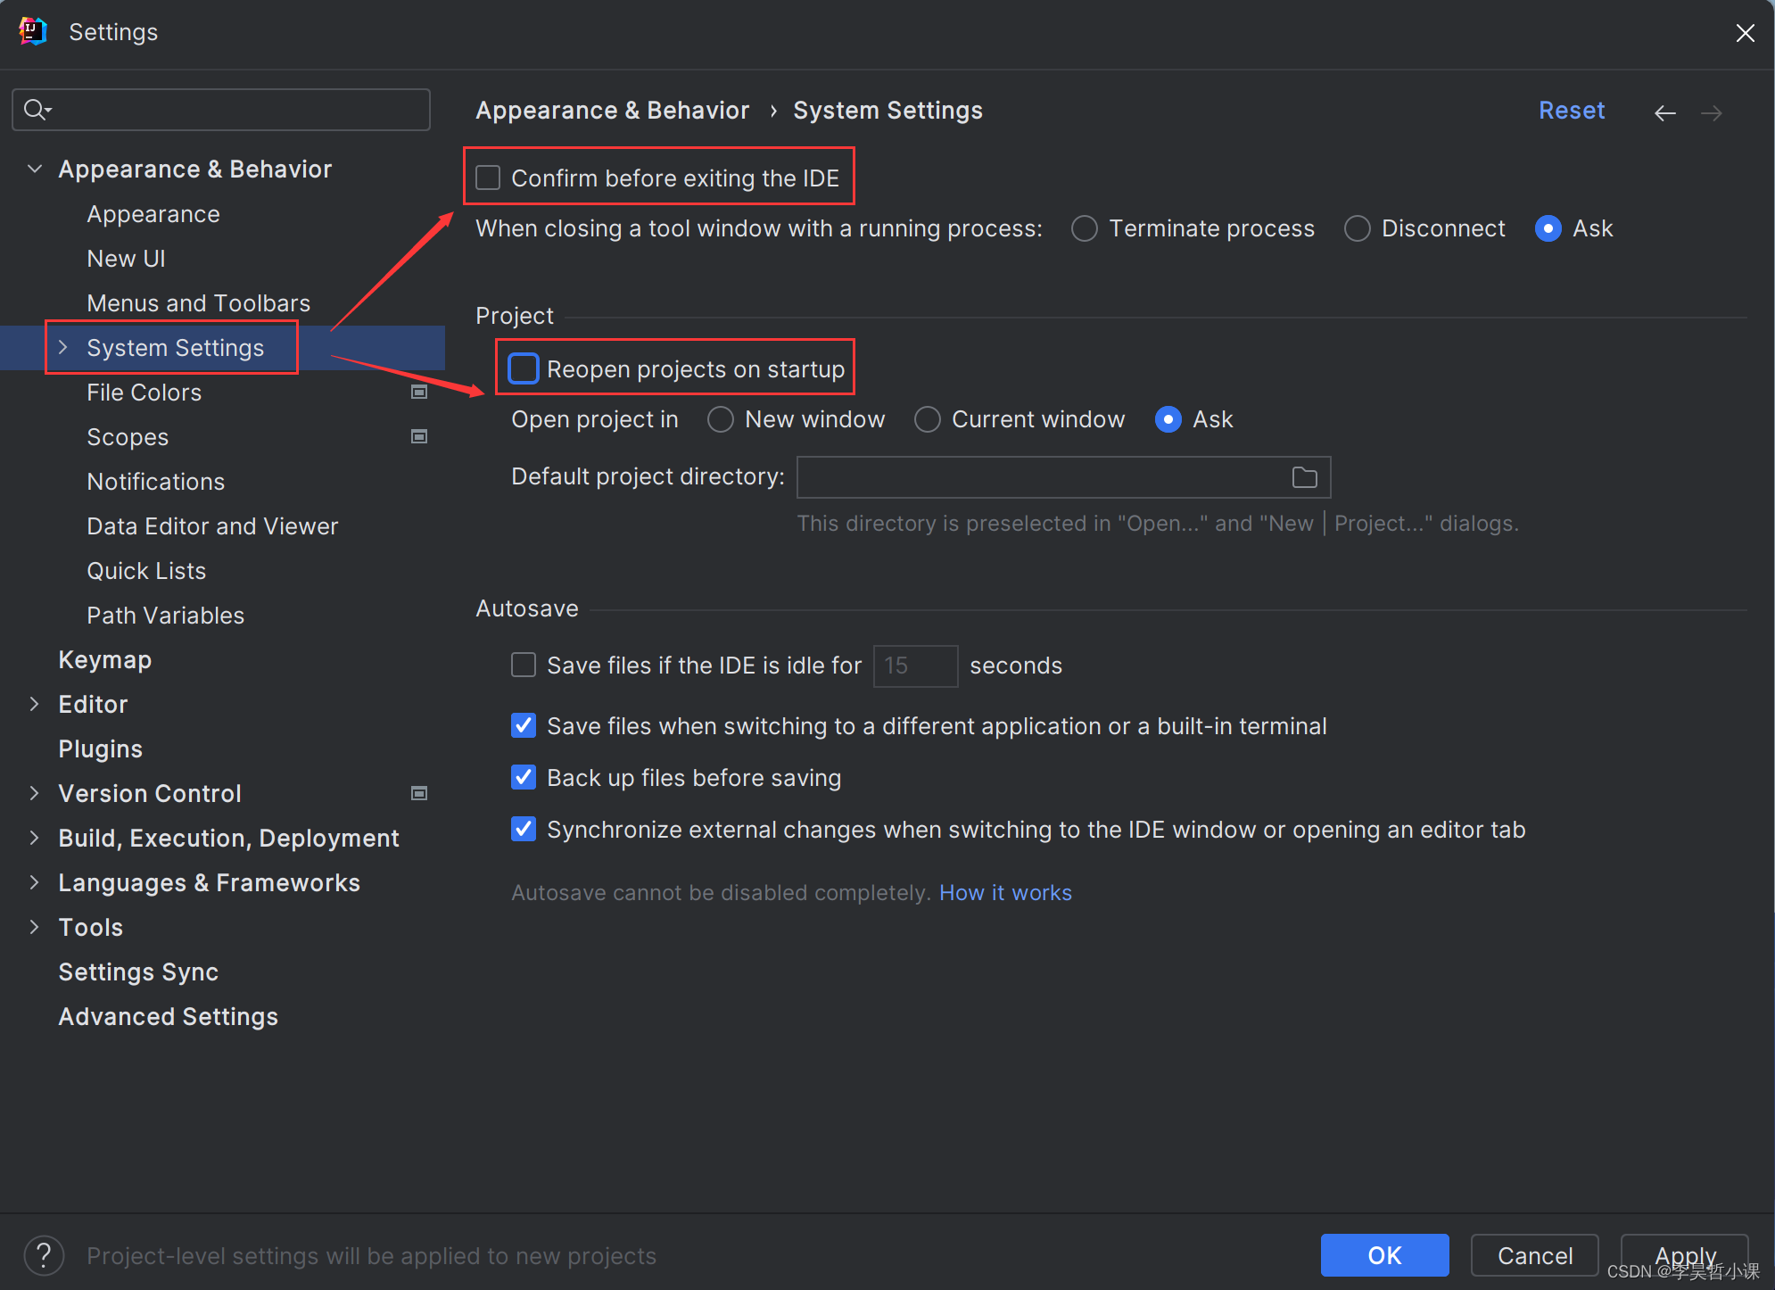Expand the Editor tree node
1775x1290 pixels.
pos(35,704)
